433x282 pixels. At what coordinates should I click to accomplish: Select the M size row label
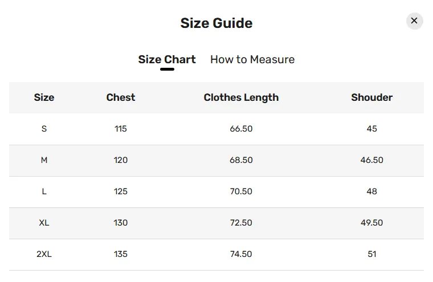[x=44, y=160]
